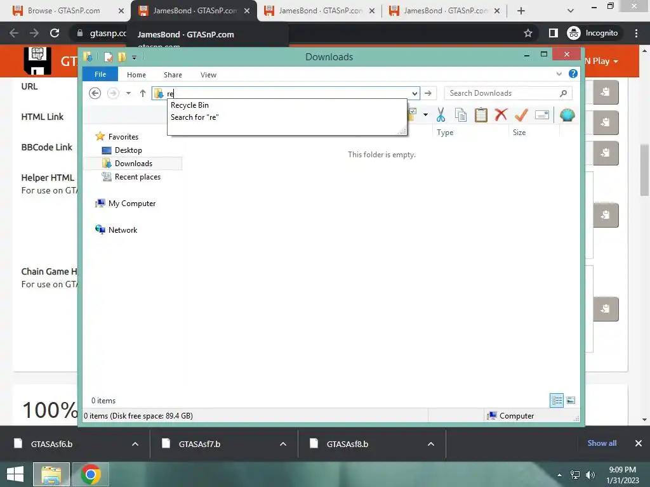Image resolution: width=650 pixels, height=487 pixels.
Task: Click the HTML Link copy button in Chrome page
Action: (606, 122)
